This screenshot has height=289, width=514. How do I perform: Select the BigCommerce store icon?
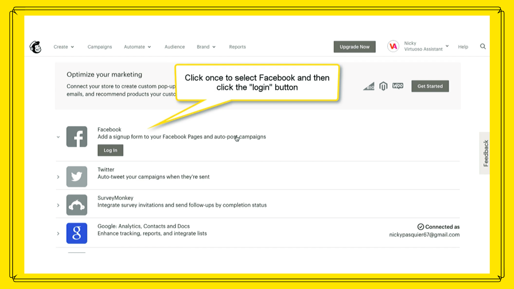coord(369,86)
